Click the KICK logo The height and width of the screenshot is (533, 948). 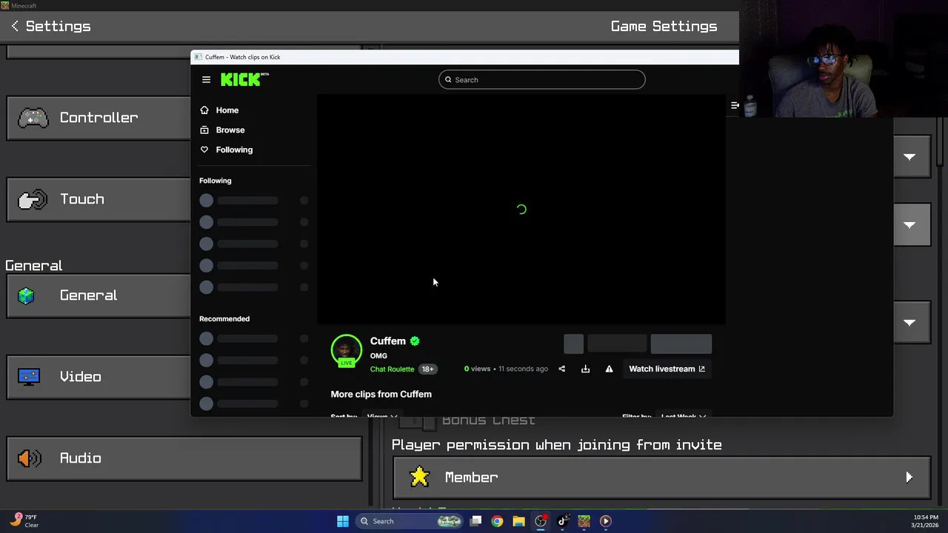[244, 79]
